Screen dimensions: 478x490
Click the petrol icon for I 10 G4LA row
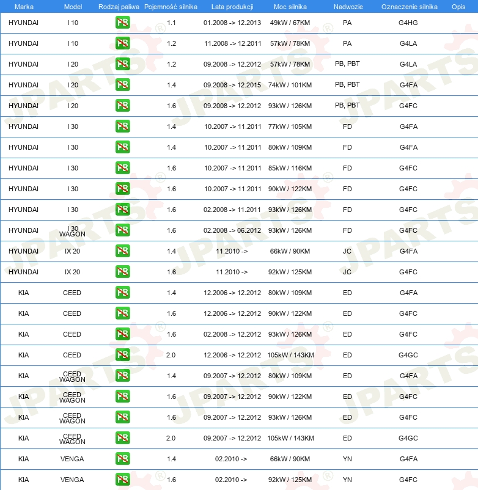(122, 43)
